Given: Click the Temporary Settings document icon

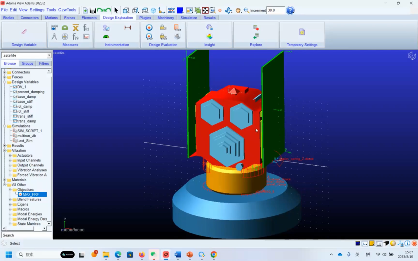Looking at the screenshot, I should pos(302,32).
